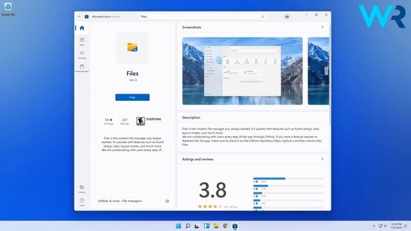Show hidden system tray icons
This screenshot has height=231, width=411.
374,226
